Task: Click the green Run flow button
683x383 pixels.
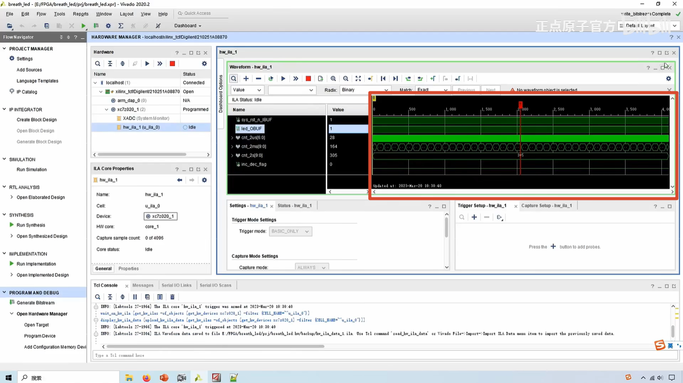Action: (x=83, y=26)
